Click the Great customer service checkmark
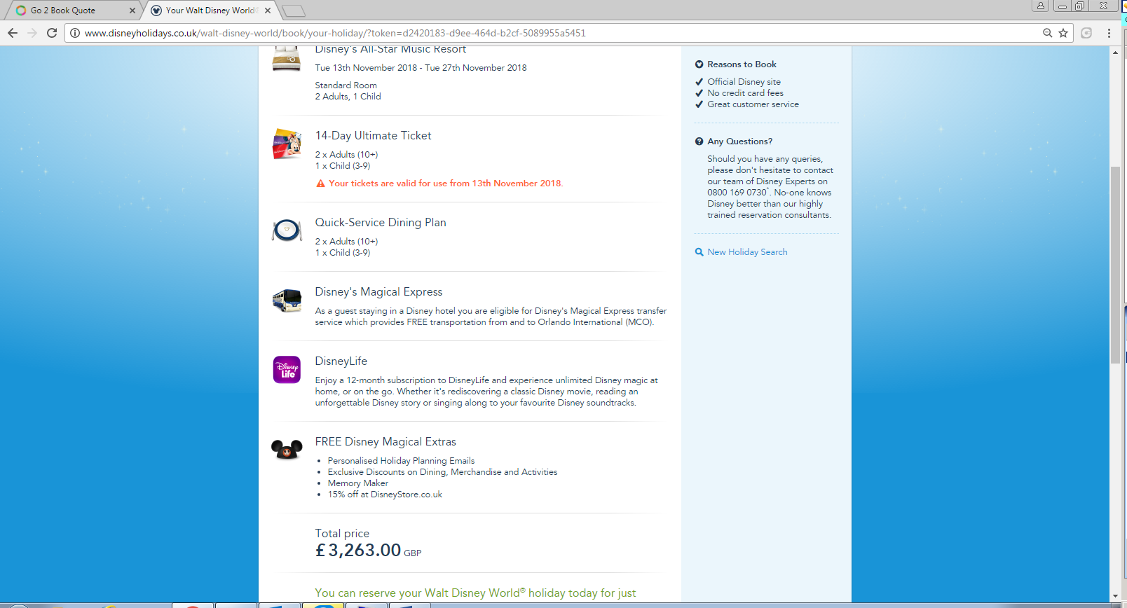1127x608 pixels. [x=699, y=104]
